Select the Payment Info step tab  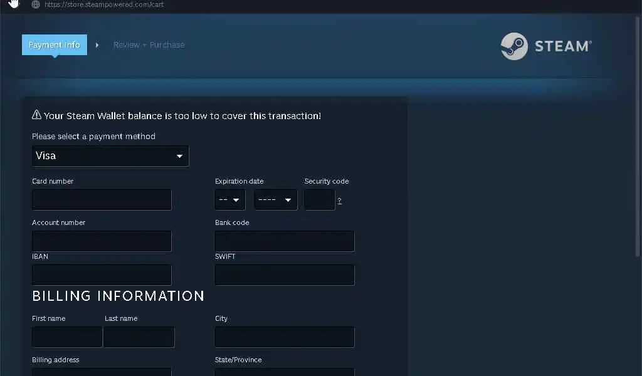(x=55, y=44)
